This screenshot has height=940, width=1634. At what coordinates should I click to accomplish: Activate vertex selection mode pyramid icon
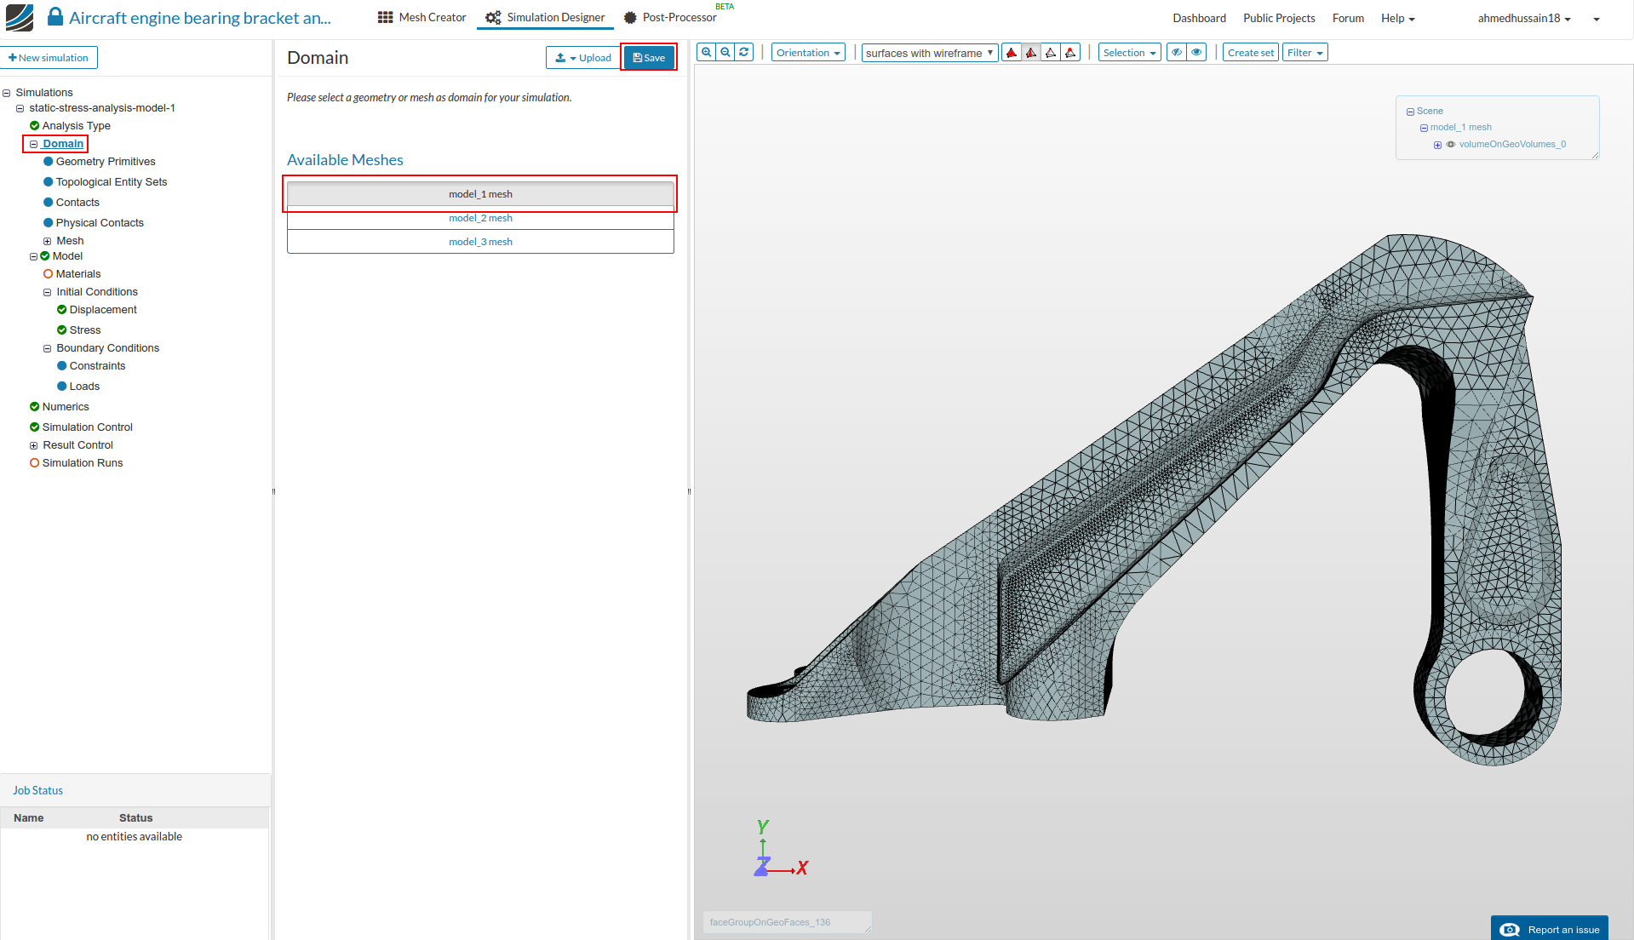click(x=1070, y=53)
